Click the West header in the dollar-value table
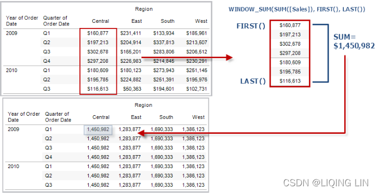The width and height of the screenshot is (376, 193). click(x=201, y=21)
